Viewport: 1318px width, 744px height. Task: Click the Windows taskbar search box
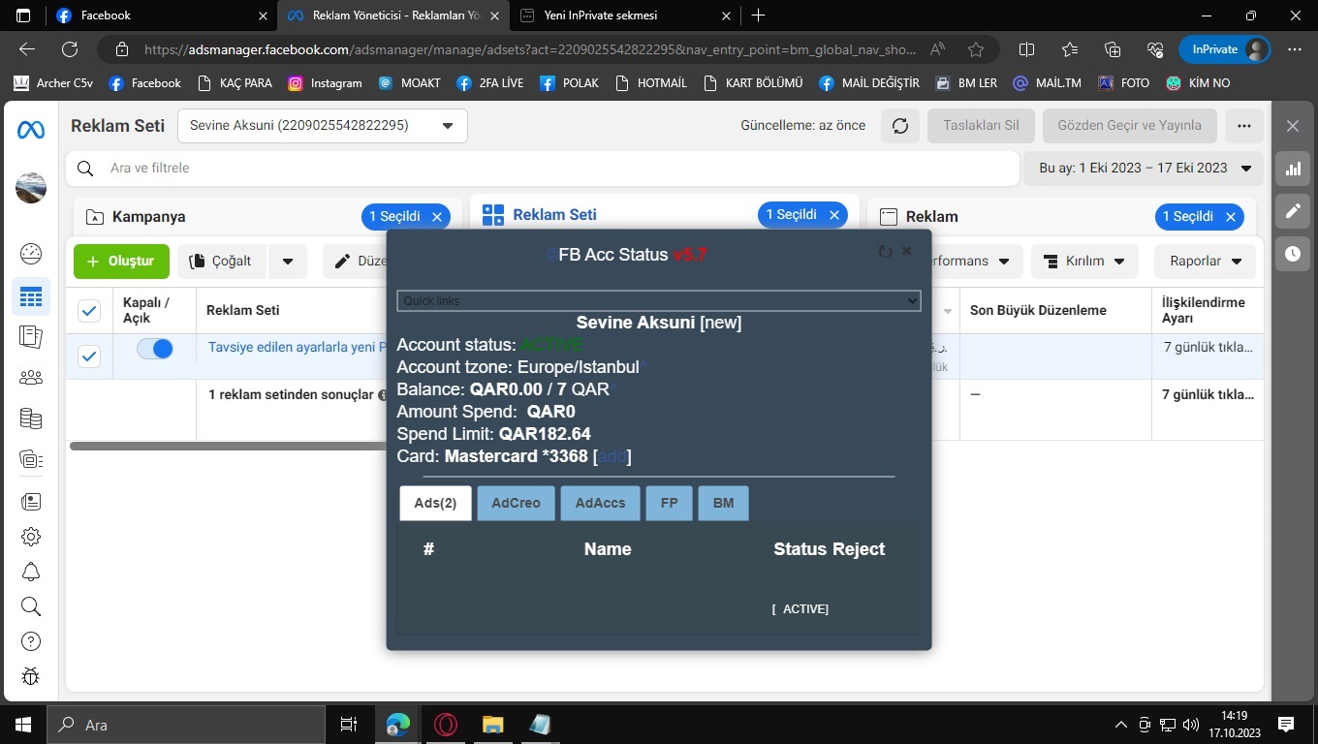tap(186, 725)
